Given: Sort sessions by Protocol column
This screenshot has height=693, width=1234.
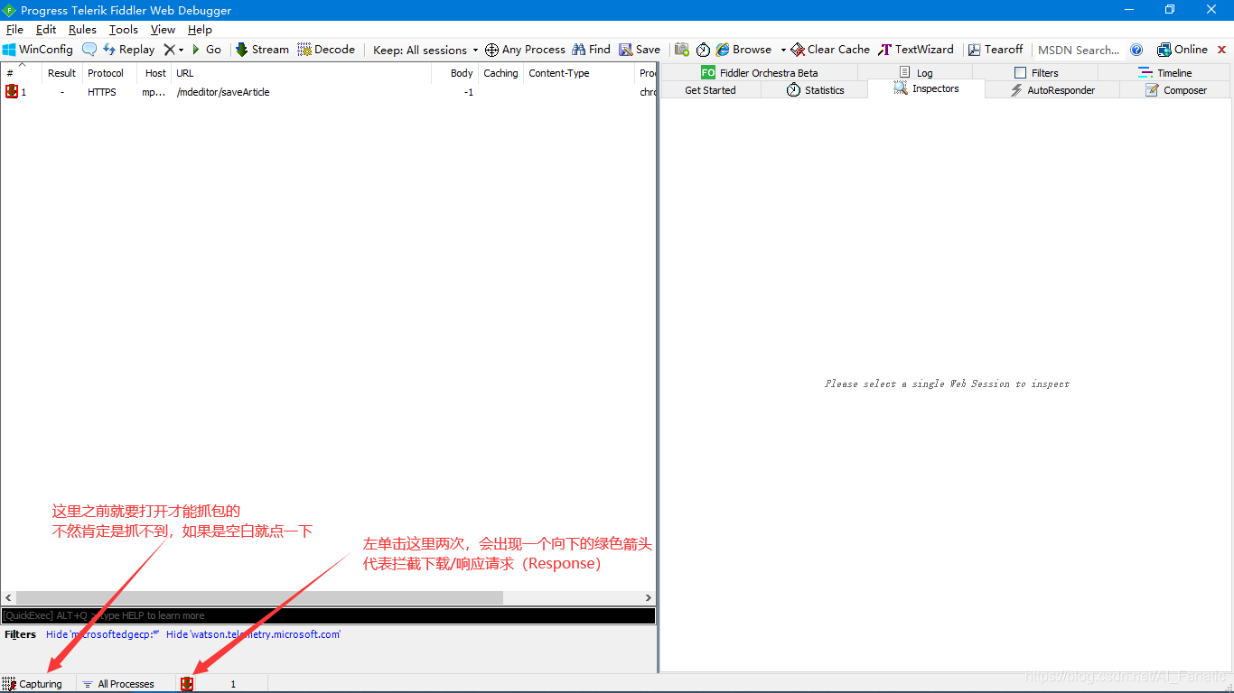Looking at the screenshot, I should [109, 73].
